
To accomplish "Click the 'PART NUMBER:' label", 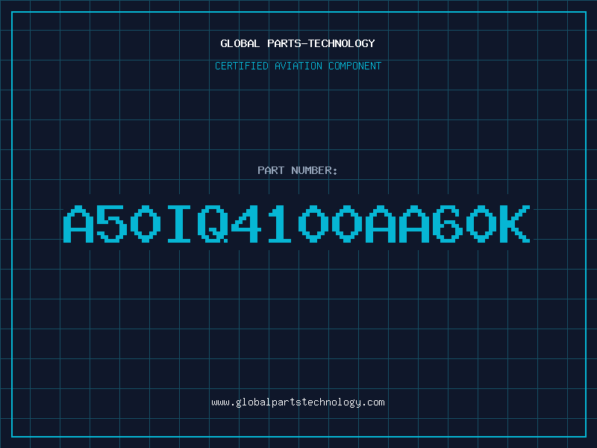I will (298, 170).
